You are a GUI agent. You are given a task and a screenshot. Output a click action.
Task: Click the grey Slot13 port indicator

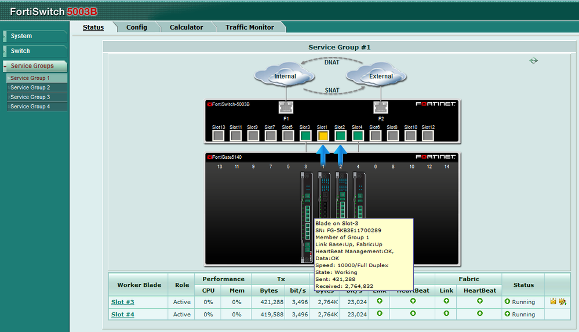[x=219, y=136]
